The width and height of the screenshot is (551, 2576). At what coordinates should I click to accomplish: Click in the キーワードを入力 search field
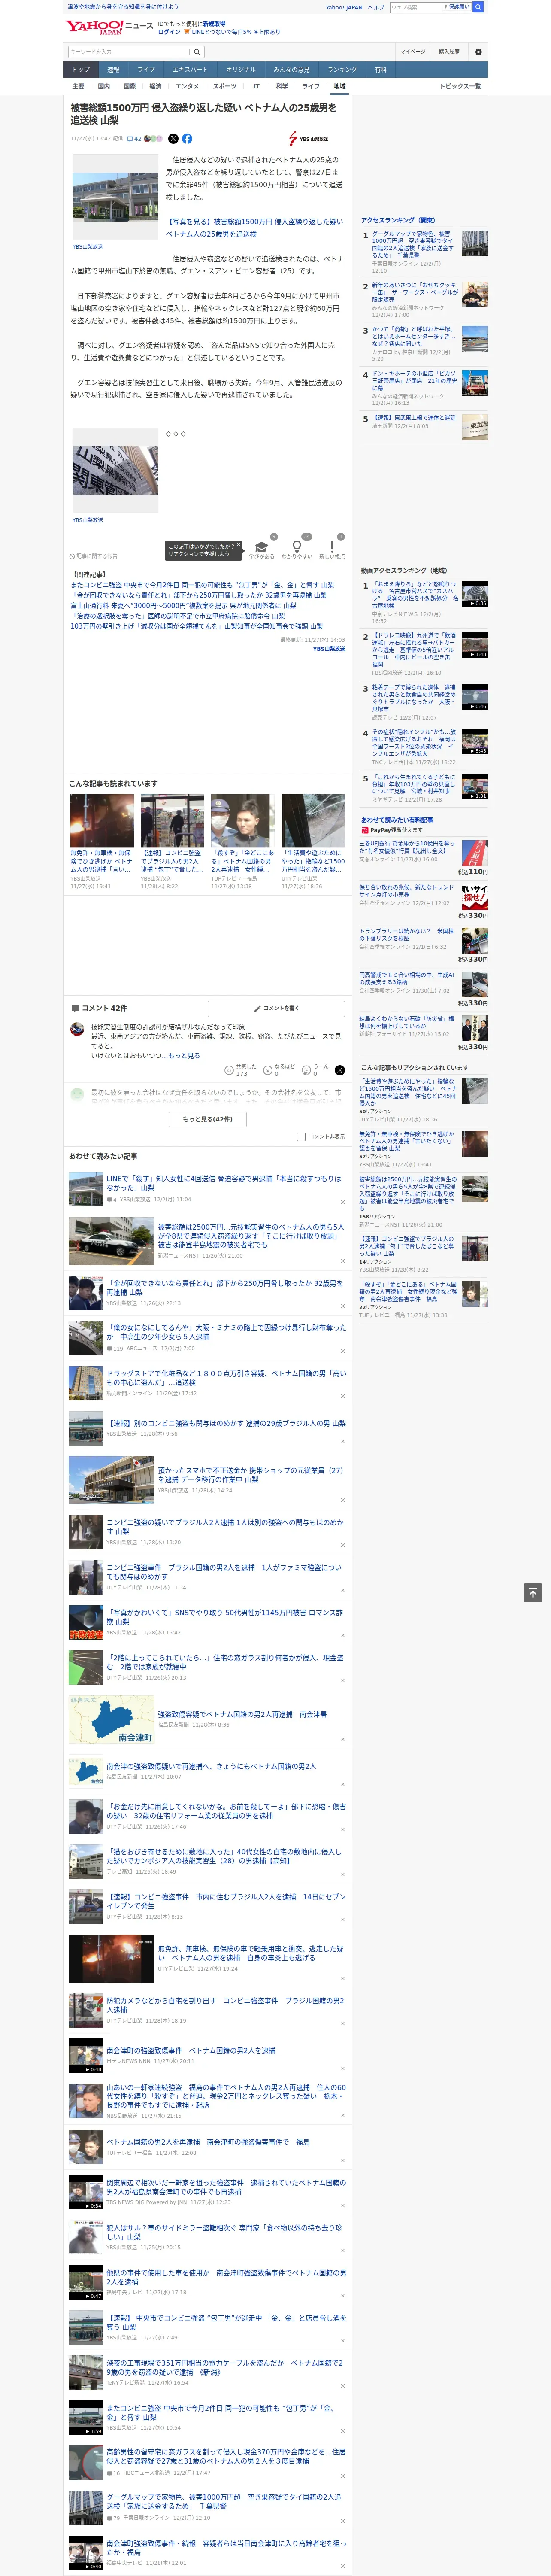pos(129,52)
